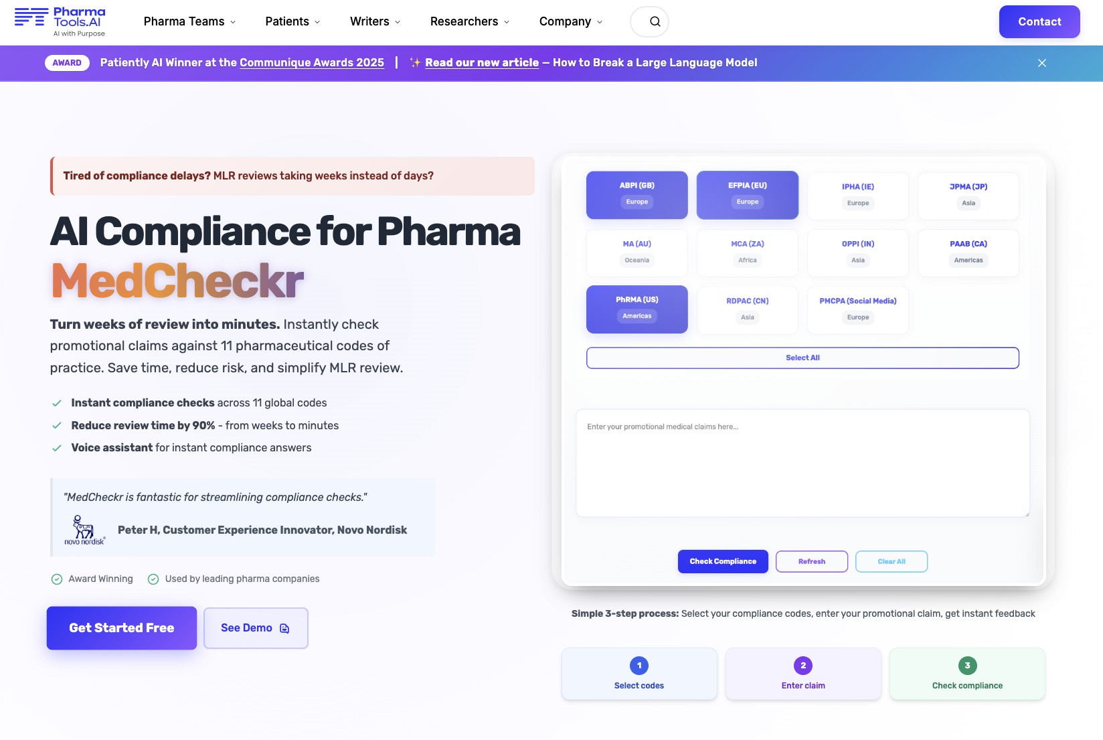
Task: Dismiss the announcement banner
Action: tap(1041, 62)
